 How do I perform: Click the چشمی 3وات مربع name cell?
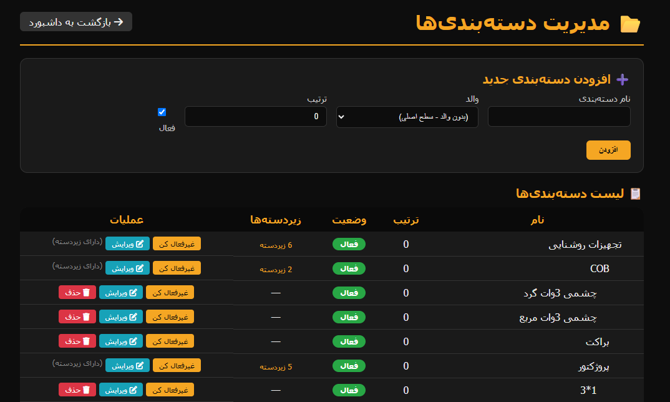[x=558, y=318]
